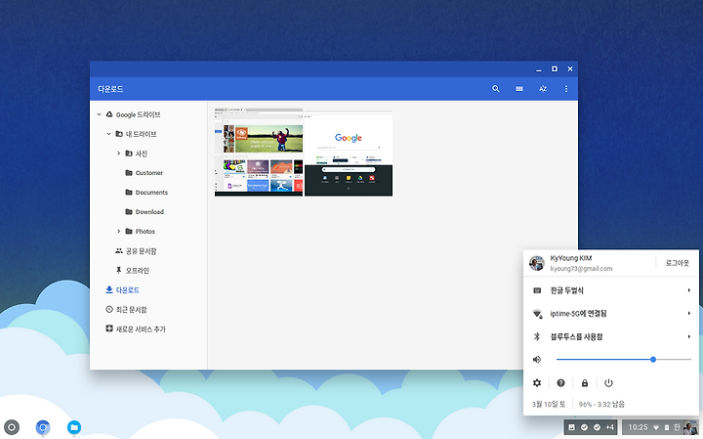The image size is (703, 439).
Task: Open the Google homepage screenshot thumbnail
Action: [x=349, y=154]
